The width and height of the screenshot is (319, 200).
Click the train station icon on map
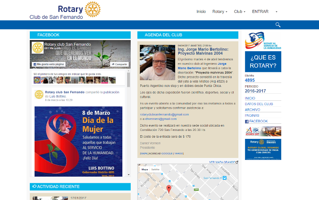point(225,178)
